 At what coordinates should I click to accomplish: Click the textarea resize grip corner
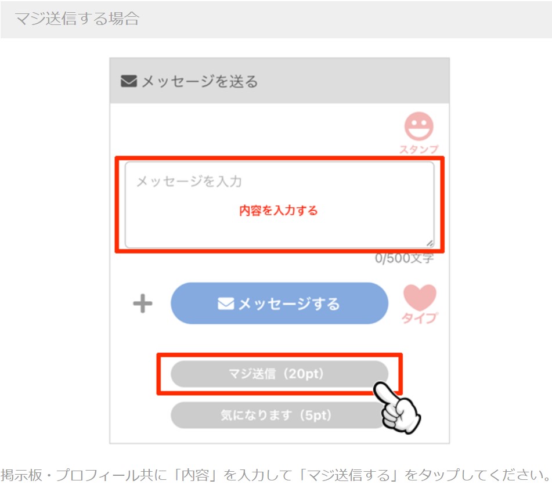(x=430, y=244)
